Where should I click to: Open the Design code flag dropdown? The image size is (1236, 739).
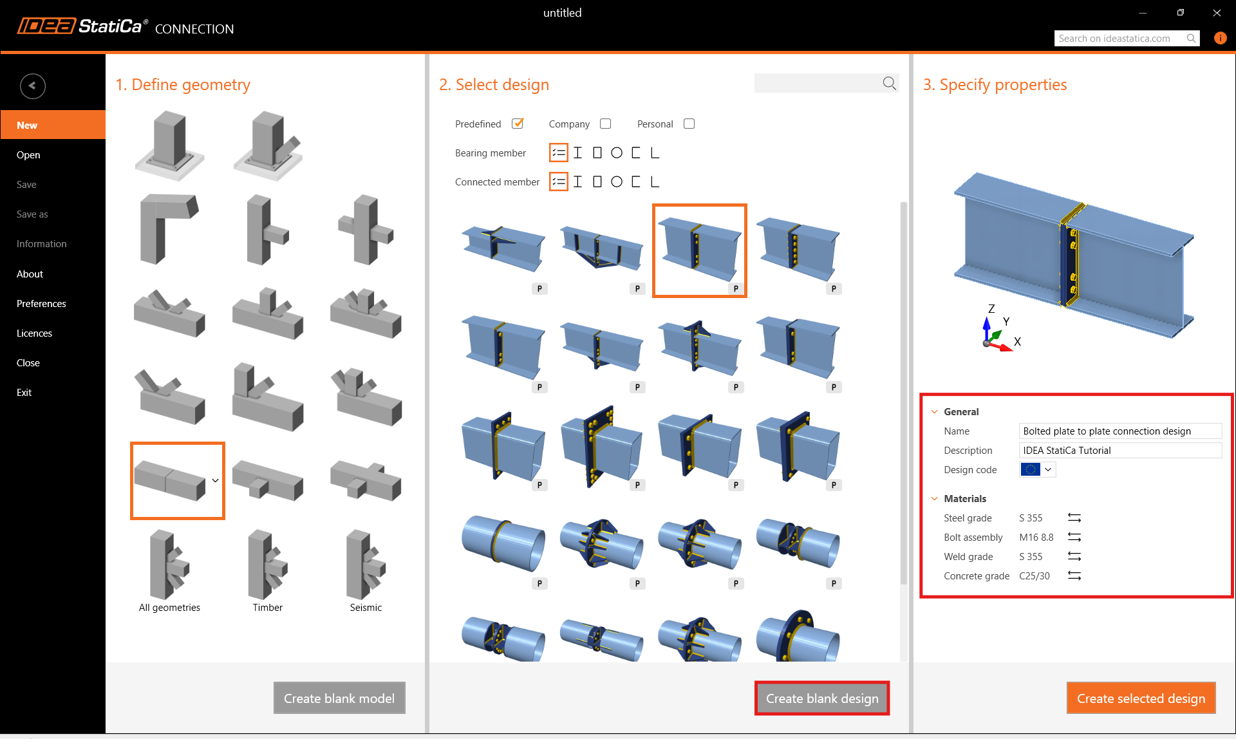(x=1038, y=469)
